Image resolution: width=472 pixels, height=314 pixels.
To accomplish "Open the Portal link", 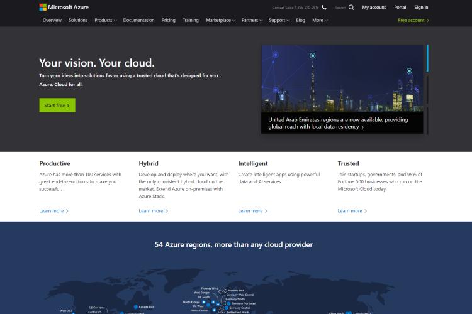I will click(400, 7).
